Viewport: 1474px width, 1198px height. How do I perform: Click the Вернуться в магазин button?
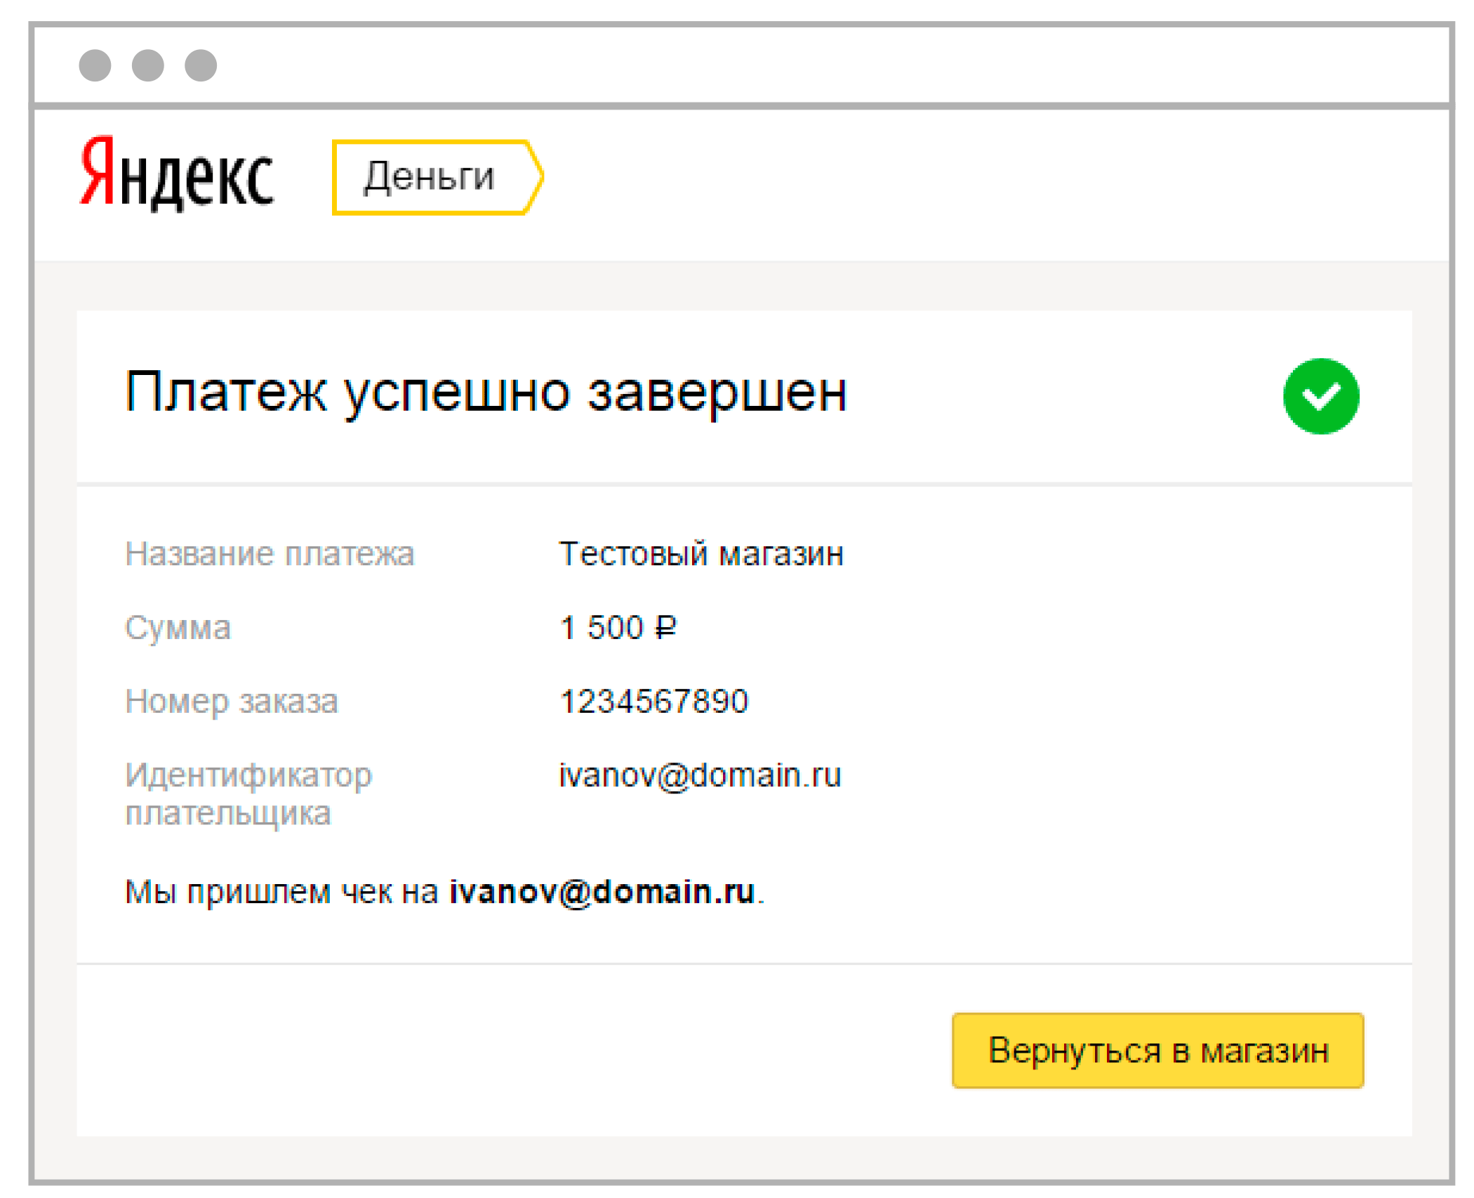[1157, 1051]
